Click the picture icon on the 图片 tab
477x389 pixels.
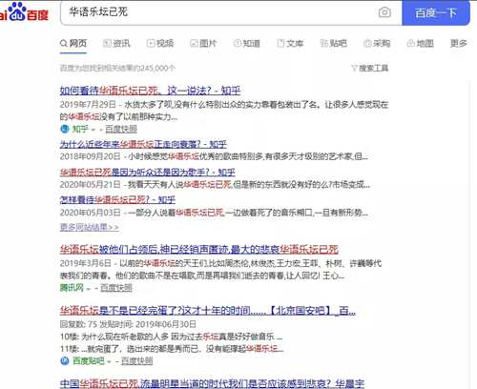(x=194, y=43)
